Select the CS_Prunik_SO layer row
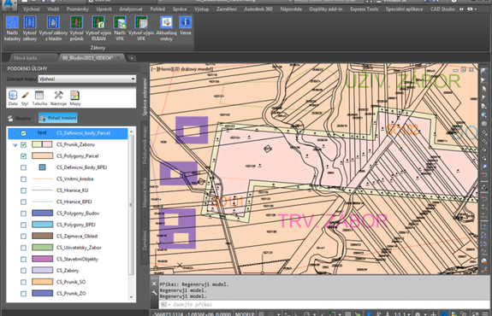 pos(68,282)
